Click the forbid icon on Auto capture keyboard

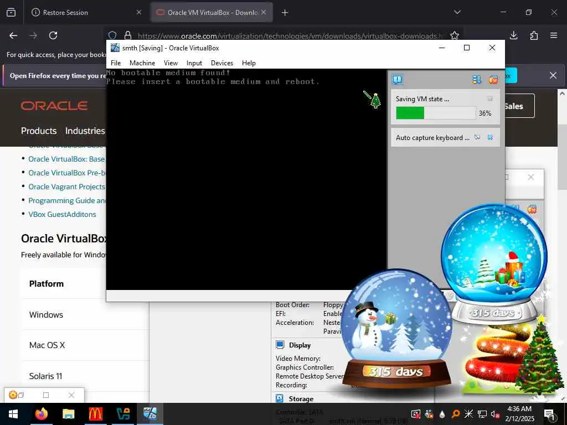coord(477,137)
